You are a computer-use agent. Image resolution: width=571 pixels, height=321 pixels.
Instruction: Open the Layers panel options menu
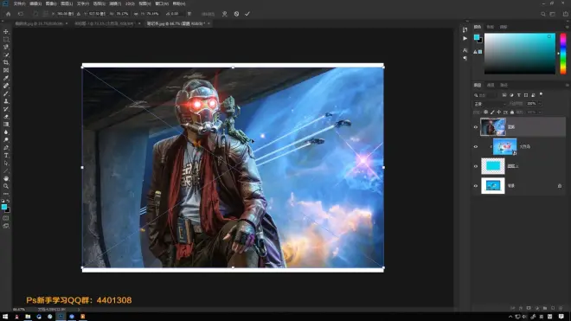click(567, 85)
